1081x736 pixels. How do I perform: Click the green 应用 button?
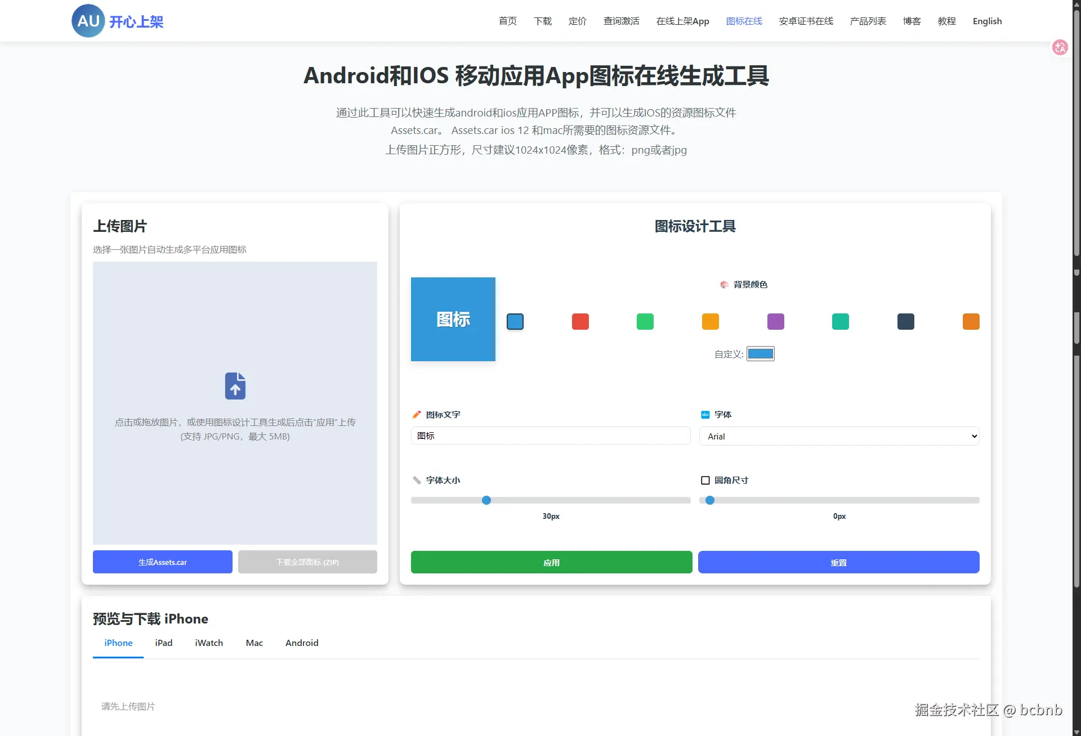pyautogui.click(x=551, y=562)
